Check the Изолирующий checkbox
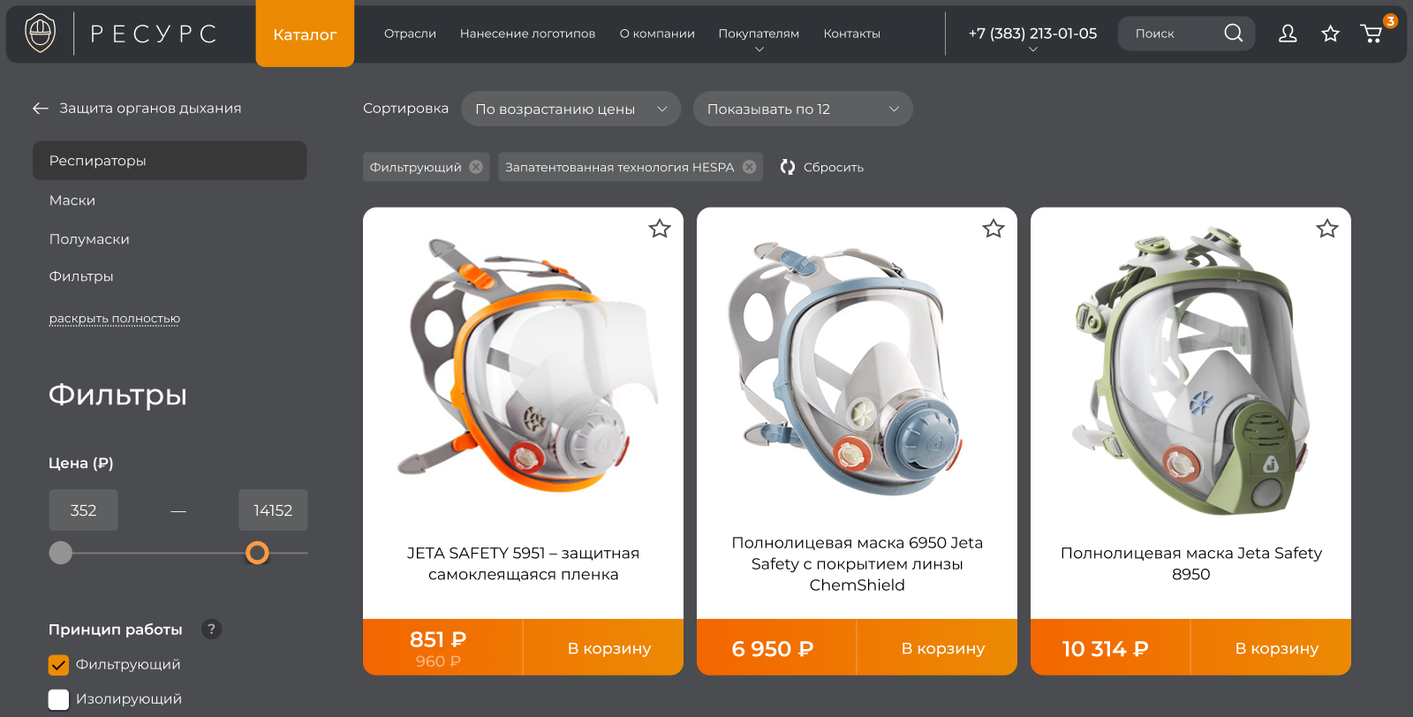This screenshot has height=717, width=1413. coord(58,699)
